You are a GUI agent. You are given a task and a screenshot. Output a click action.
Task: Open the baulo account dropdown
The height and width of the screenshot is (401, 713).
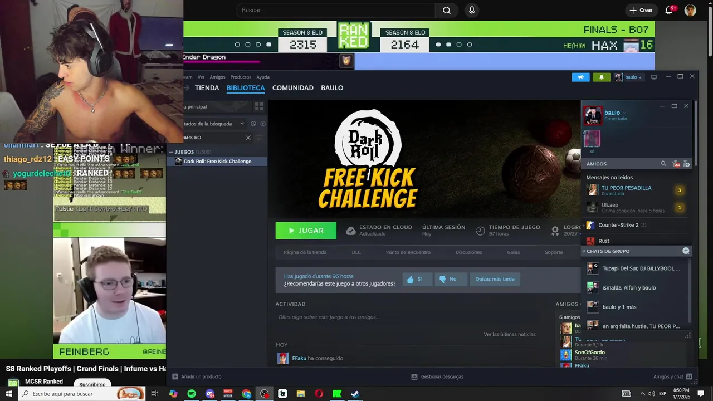(x=628, y=77)
